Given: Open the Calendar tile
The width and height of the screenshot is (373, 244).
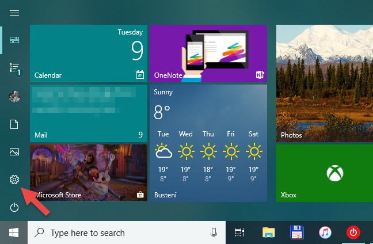Looking at the screenshot, I should point(89,54).
